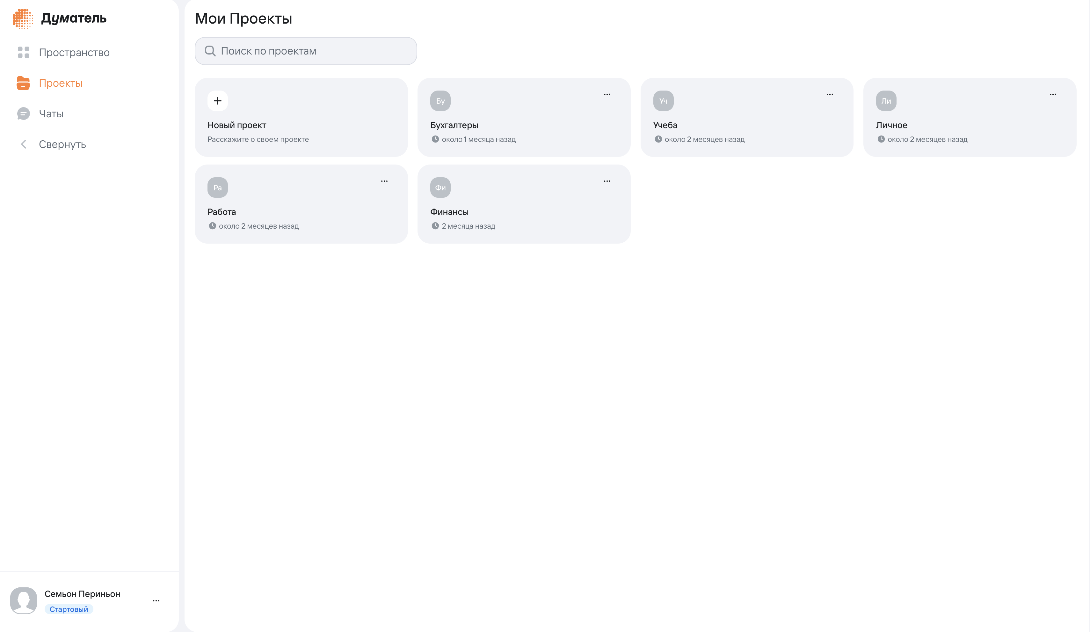1090x632 pixels.
Task: Open the Чаты chat icon
Action: [24, 114]
